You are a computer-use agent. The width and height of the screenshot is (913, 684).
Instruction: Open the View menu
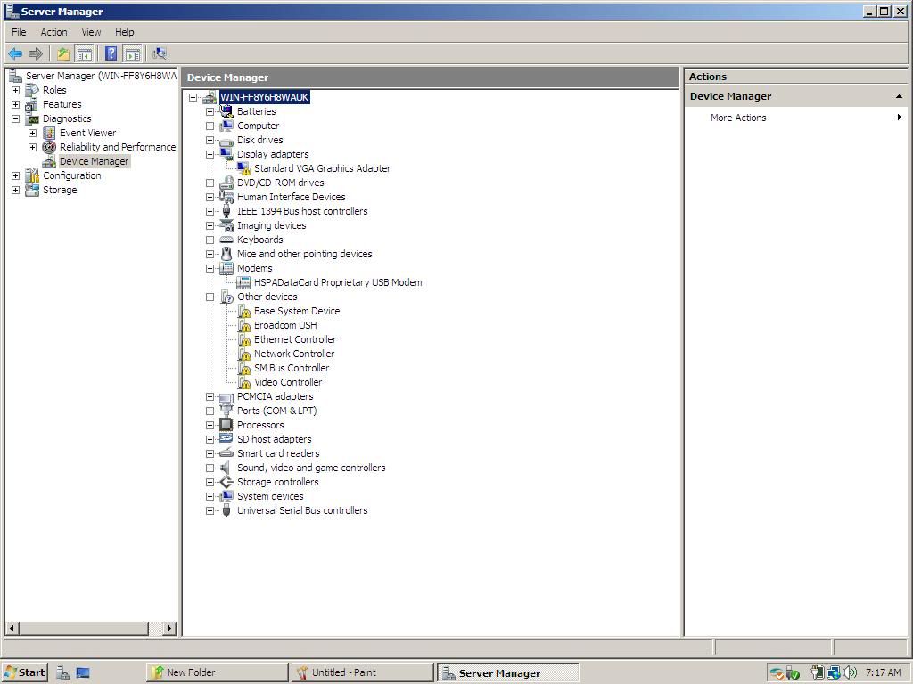pos(91,32)
